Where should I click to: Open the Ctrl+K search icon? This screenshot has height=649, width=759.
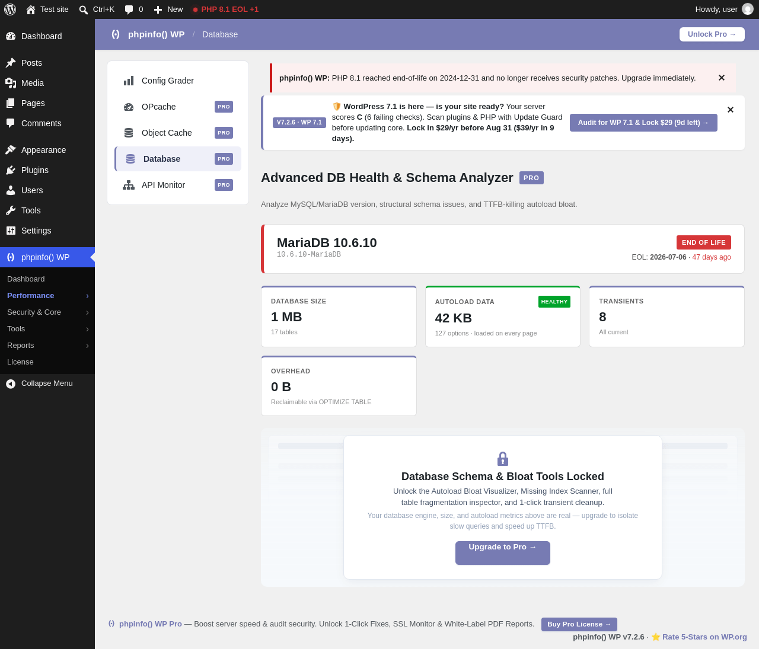tap(84, 9)
